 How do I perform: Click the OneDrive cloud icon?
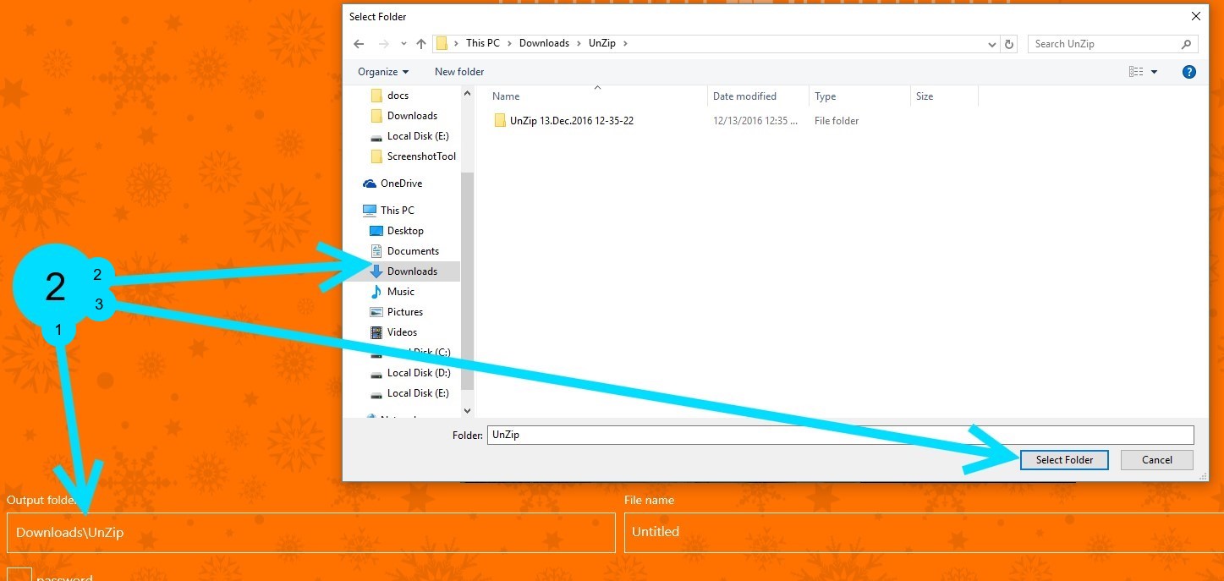[369, 184]
